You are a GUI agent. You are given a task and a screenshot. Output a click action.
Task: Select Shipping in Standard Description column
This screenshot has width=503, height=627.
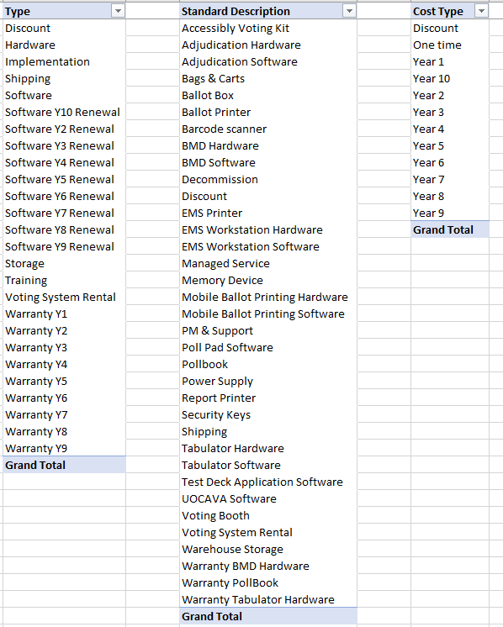coord(268,431)
